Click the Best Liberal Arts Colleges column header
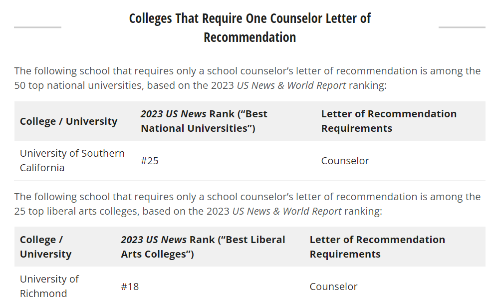The image size is (493, 306). tap(203, 247)
